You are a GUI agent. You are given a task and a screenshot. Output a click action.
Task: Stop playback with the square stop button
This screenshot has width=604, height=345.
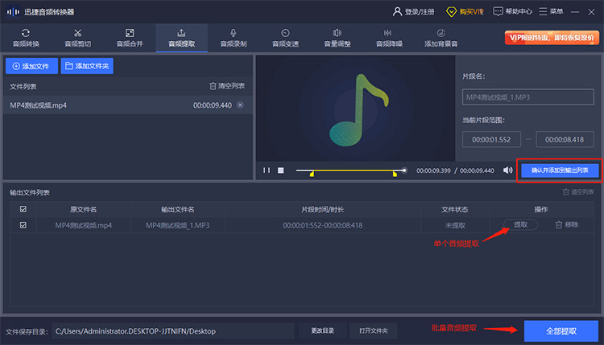coord(281,170)
